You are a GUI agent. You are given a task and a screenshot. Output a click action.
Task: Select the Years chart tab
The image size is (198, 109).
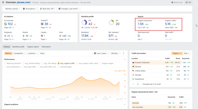(42, 53)
